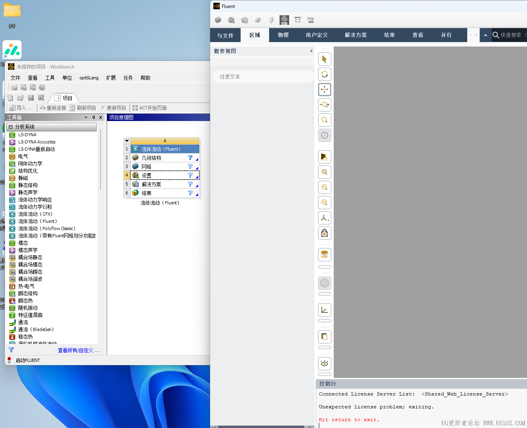Open the Fluent 与文件 tab
Image resolution: width=527 pixels, height=428 pixels.
225,35
